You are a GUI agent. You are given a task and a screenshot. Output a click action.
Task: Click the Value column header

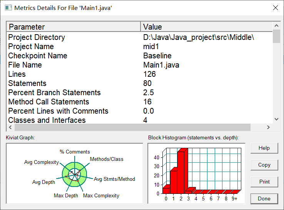207,27
